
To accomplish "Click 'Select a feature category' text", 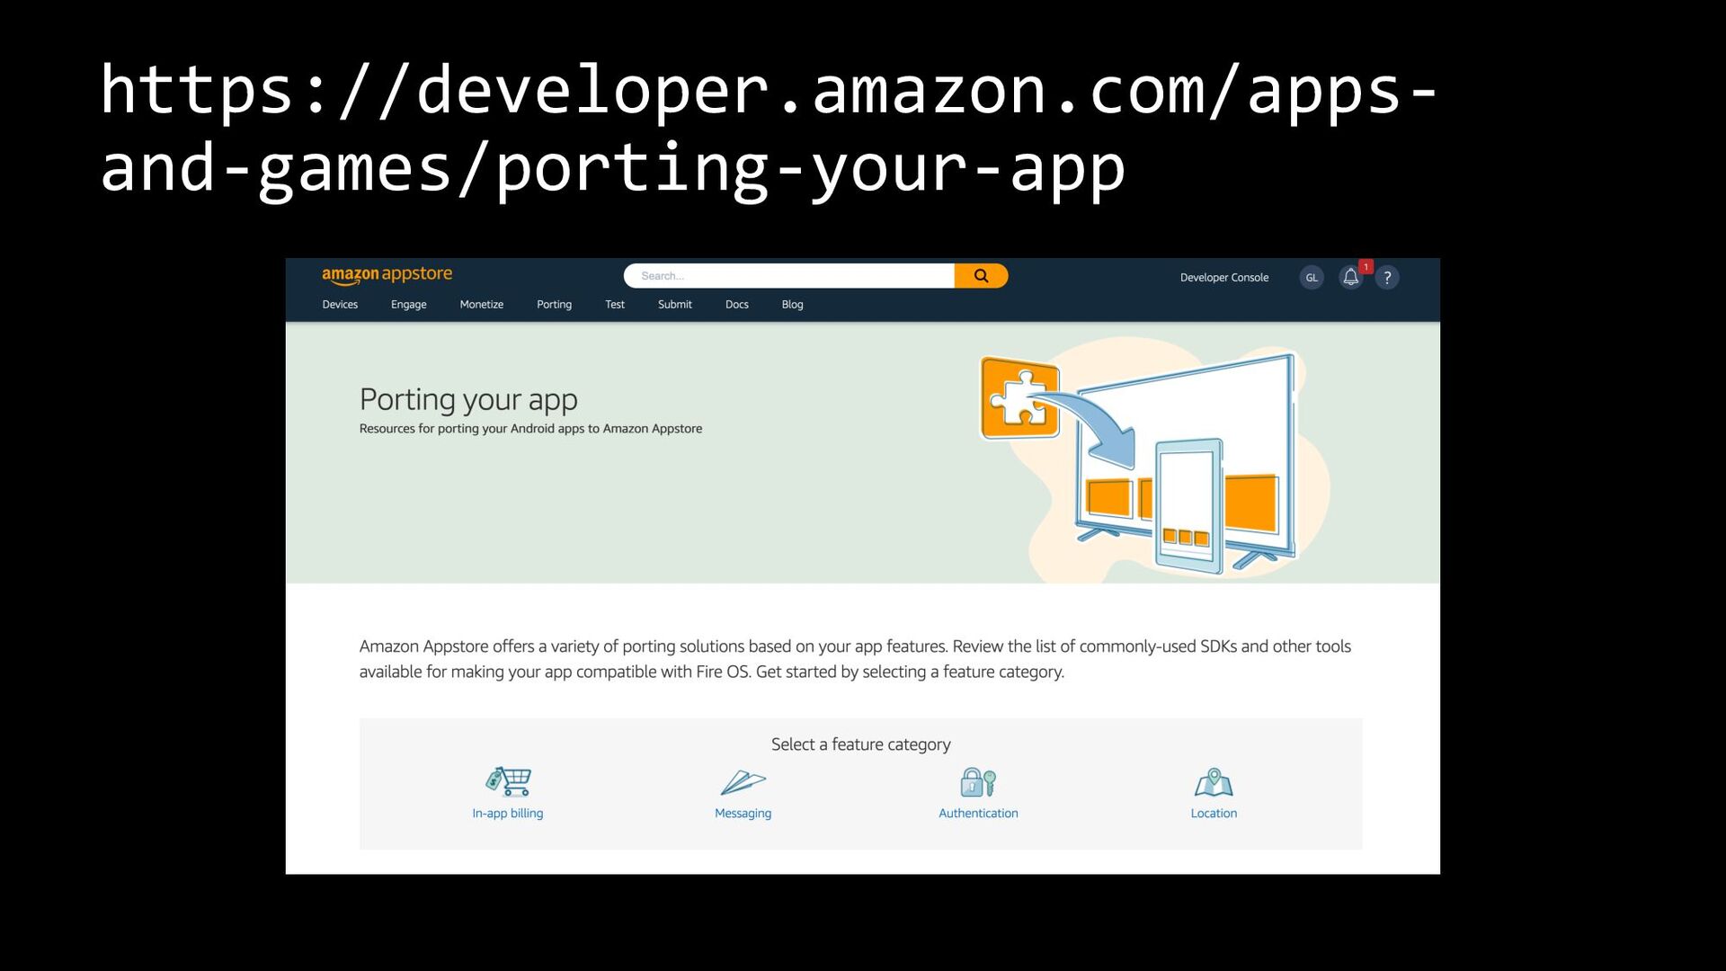I will click(861, 744).
